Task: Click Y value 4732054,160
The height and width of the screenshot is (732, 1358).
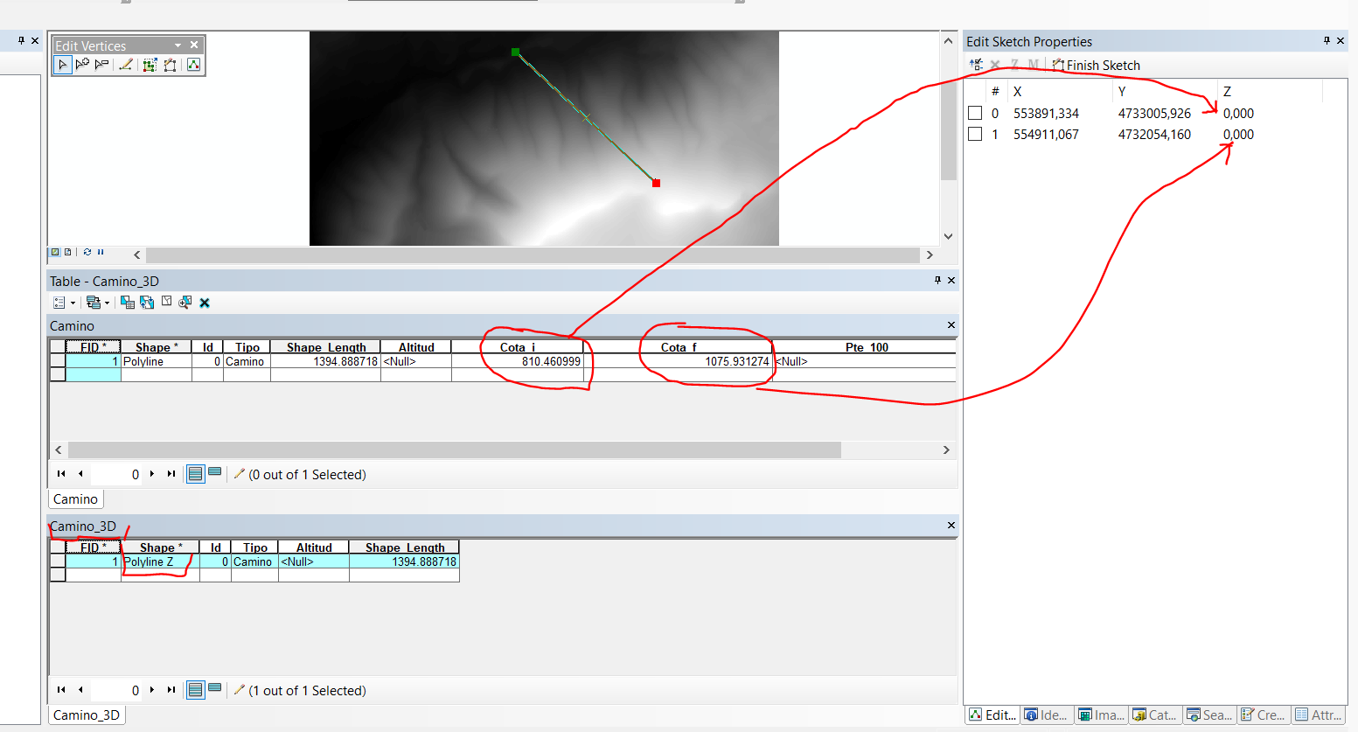Action: (1154, 134)
